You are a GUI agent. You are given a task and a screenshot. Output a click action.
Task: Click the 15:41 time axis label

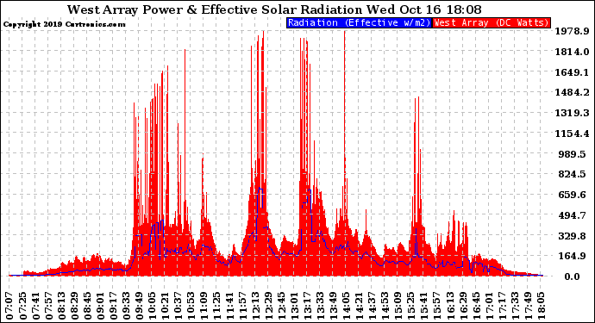coord(423,306)
